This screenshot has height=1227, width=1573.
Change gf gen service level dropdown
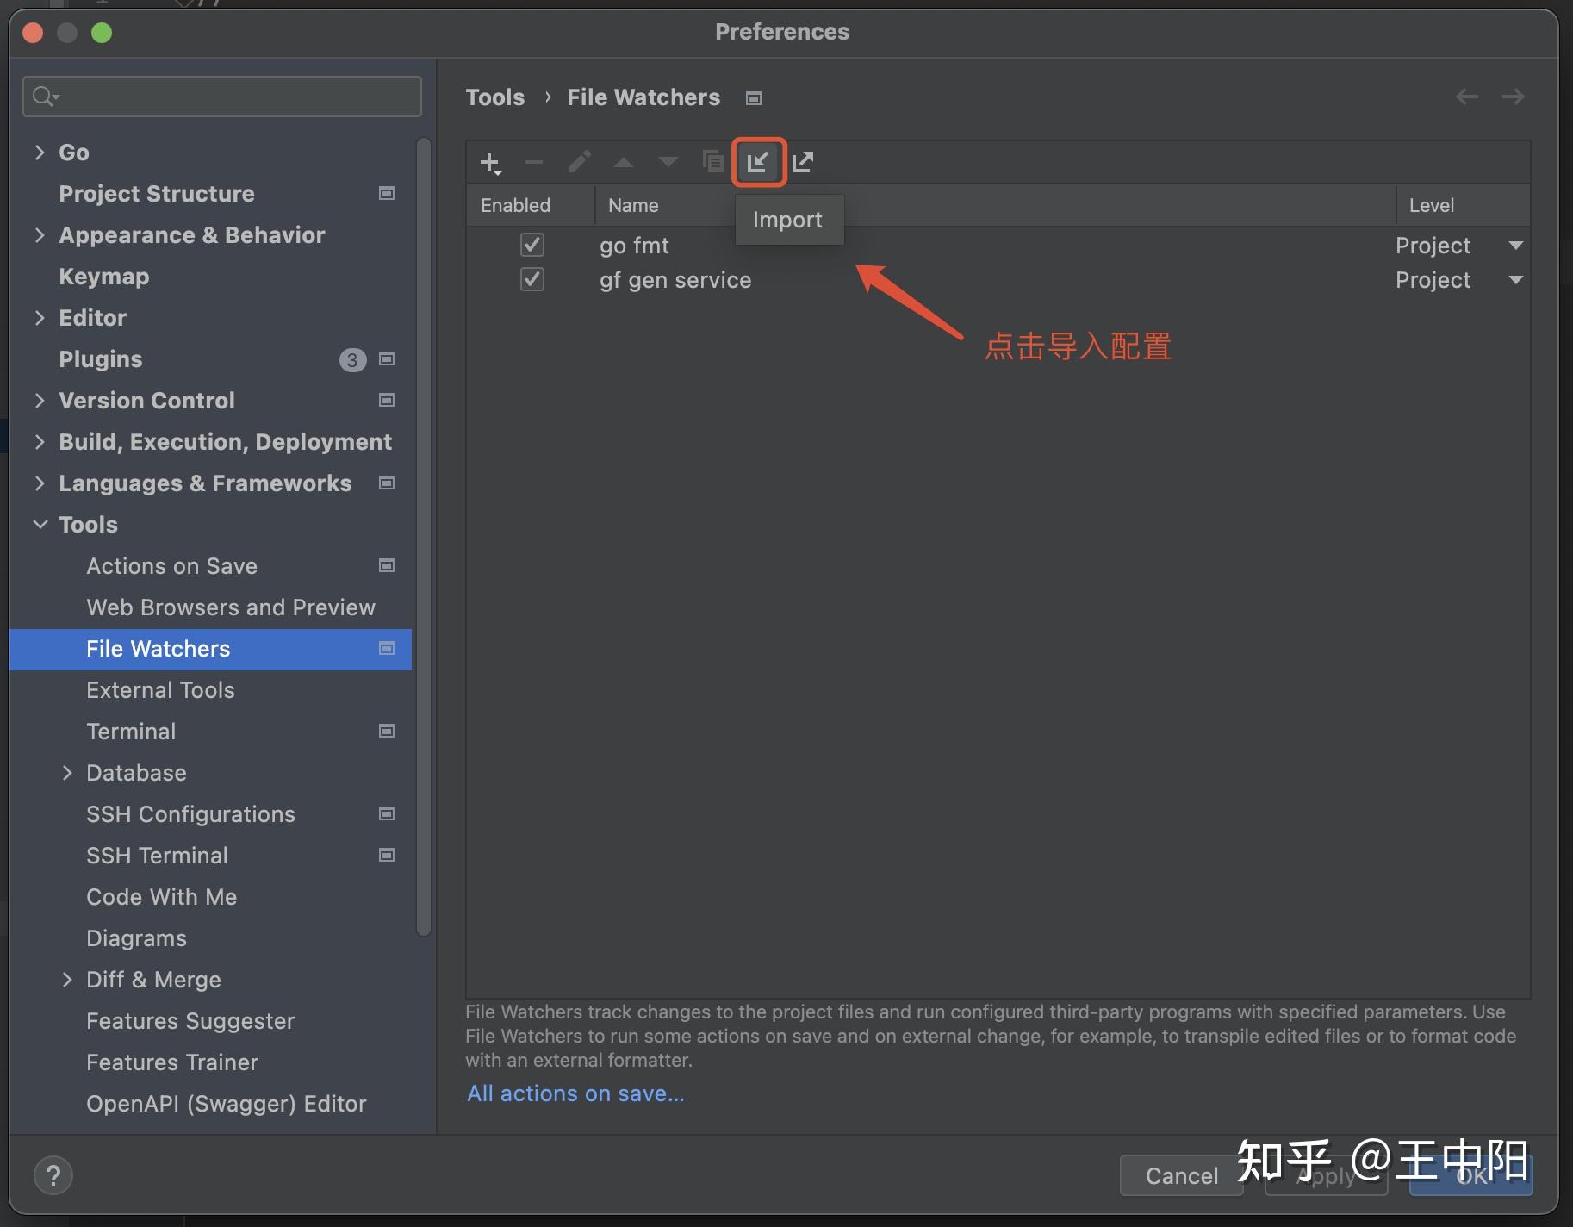coord(1515,280)
